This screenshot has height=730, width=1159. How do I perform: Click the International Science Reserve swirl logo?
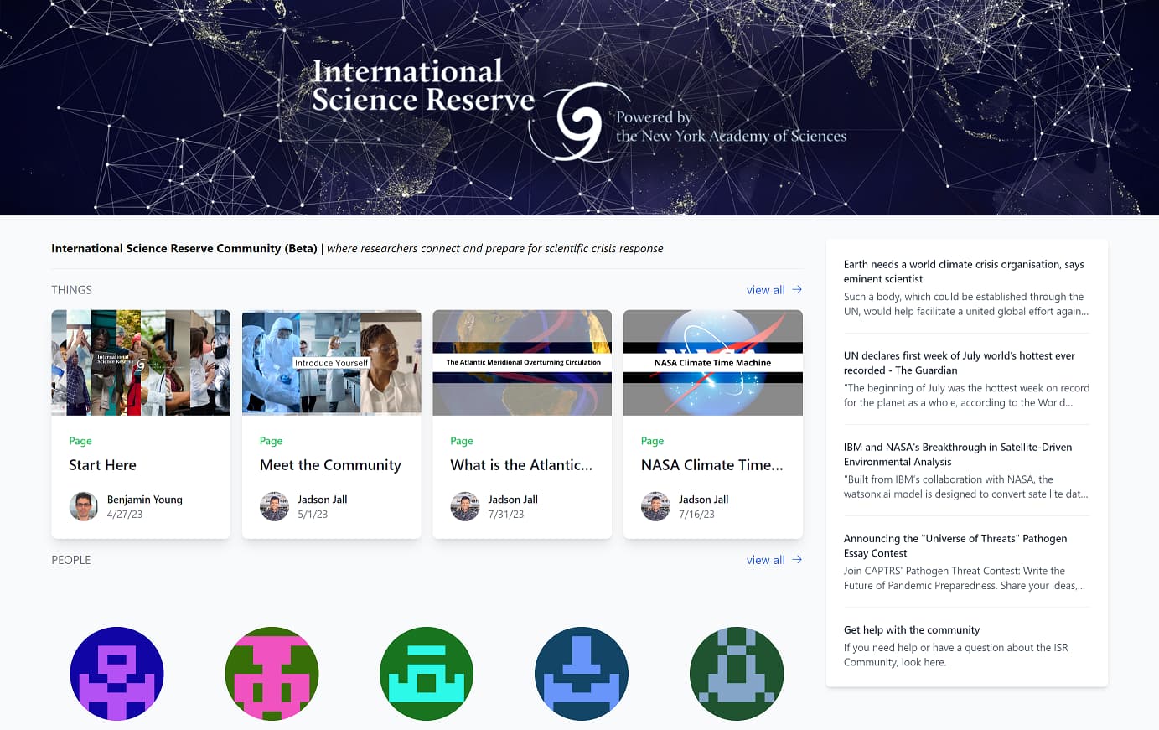click(x=578, y=122)
